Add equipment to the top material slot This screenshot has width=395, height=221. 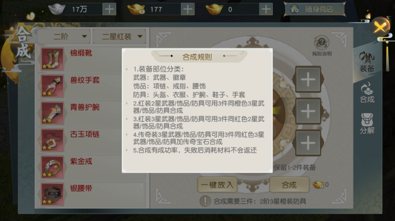pos(308,79)
